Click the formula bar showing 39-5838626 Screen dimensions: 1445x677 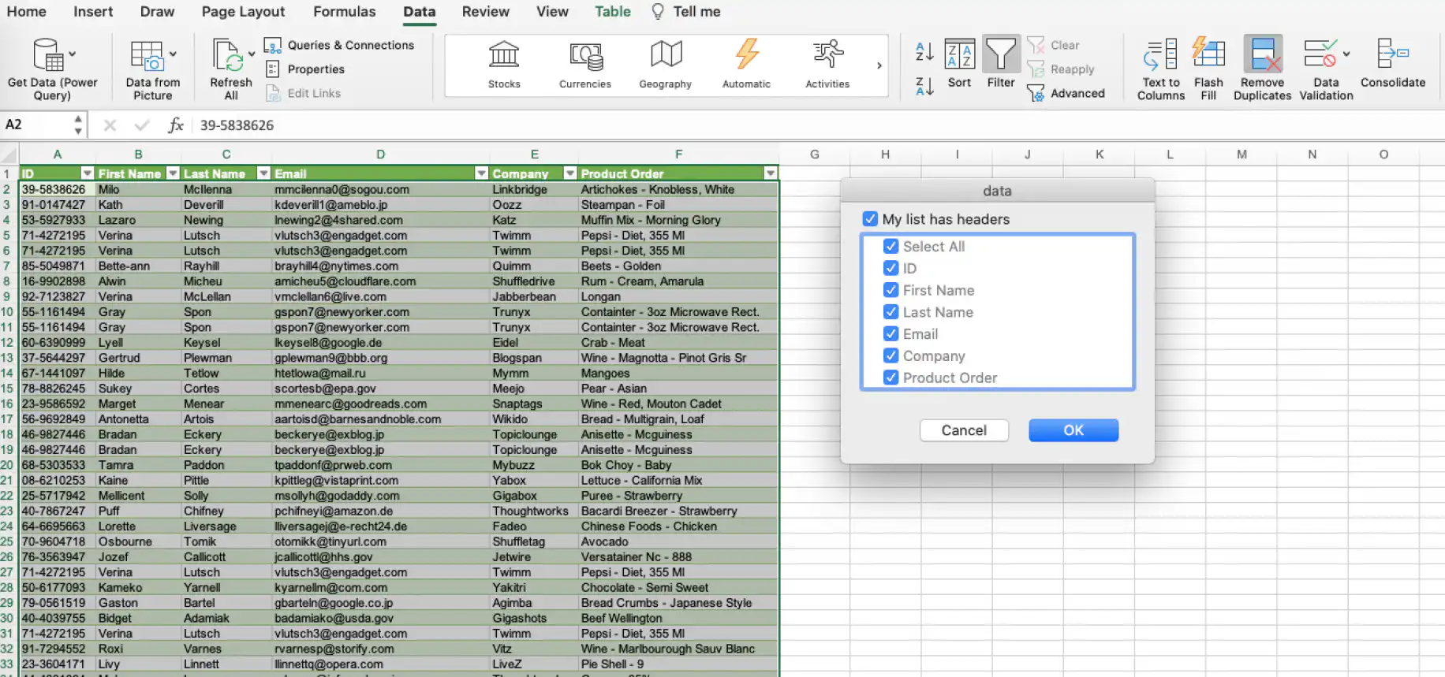(819, 125)
